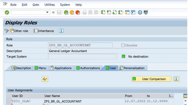Image resolution: width=188 pixels, height=105 pixels.
Task: Click the User Comparison button
Action: click(151, 79)
